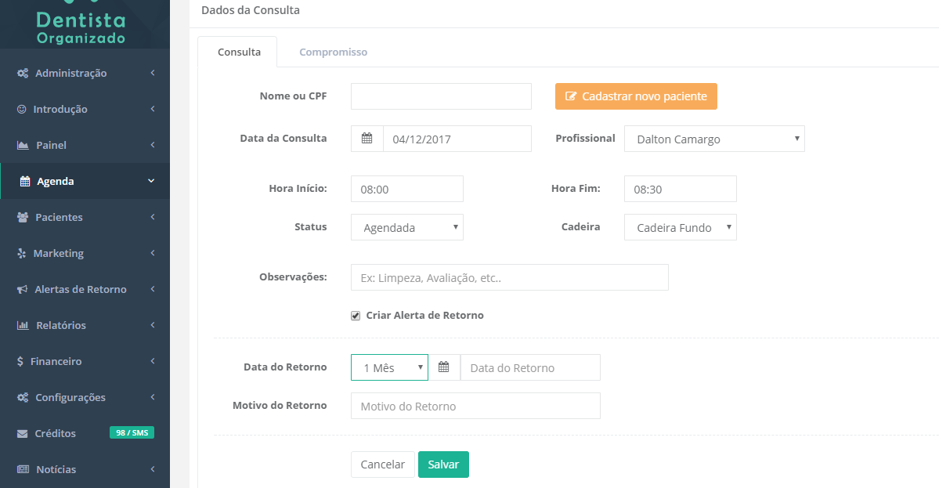939x488 pixels.
Task: Click the 98/SMS credits badge
Action: pyautogui.click(x=132, y=432)
